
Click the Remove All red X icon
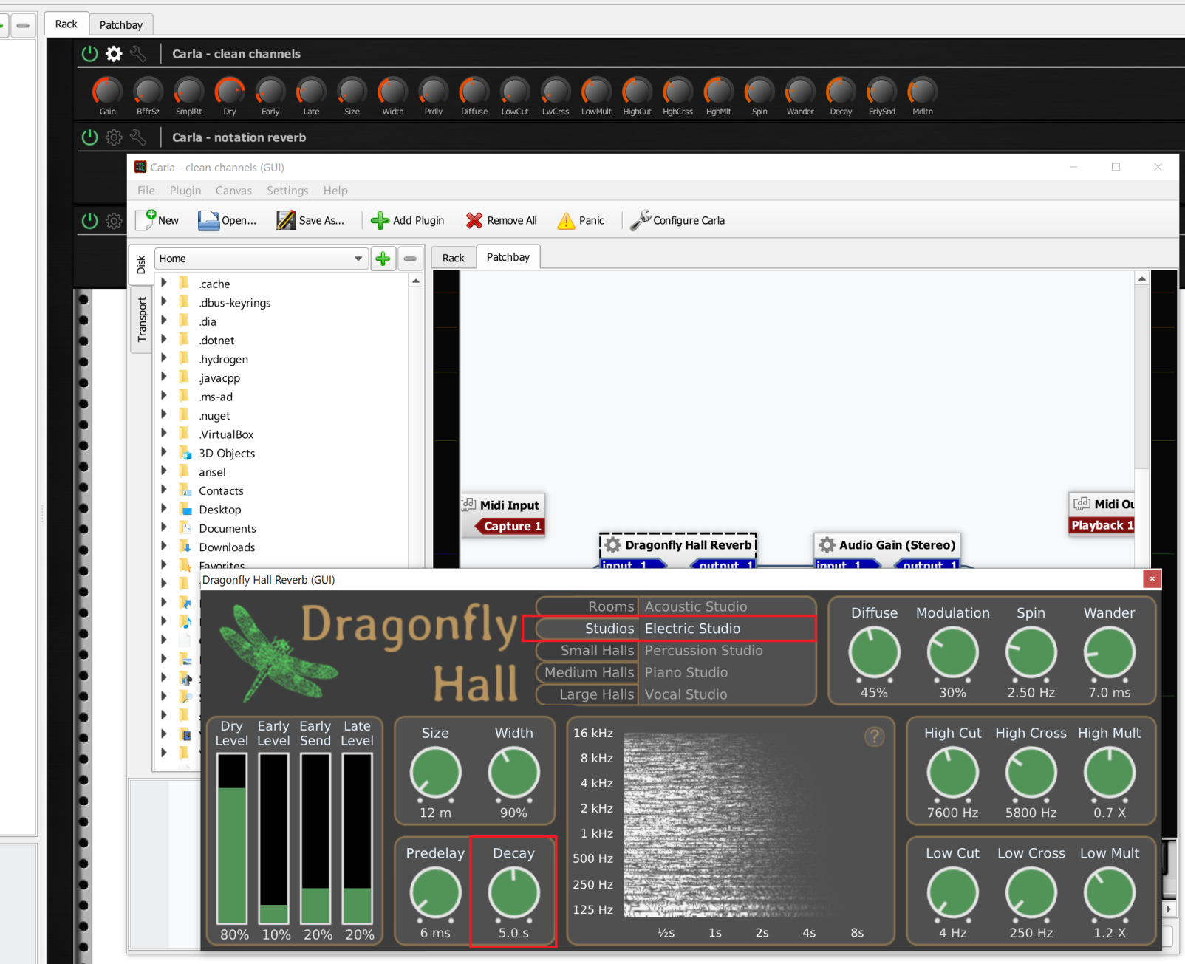474,220
